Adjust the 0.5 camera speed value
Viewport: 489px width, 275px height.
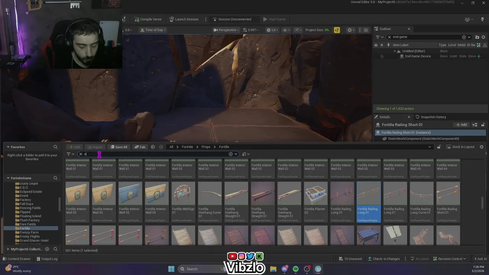[x=128, y=30]
